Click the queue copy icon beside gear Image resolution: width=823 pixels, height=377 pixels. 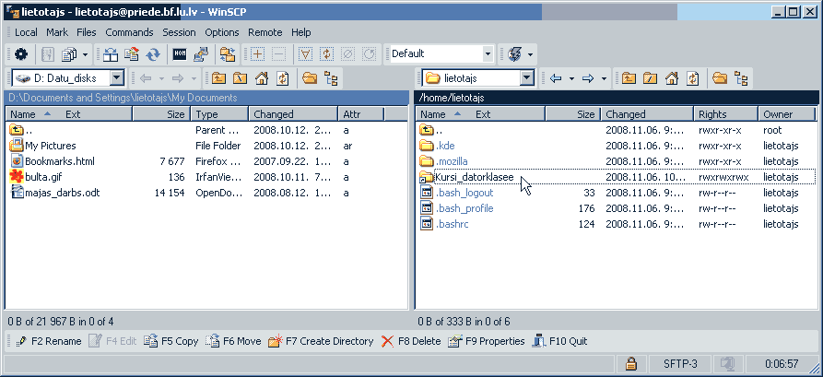69,54
